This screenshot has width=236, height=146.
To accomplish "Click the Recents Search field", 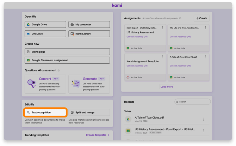I will click(193, 102).
